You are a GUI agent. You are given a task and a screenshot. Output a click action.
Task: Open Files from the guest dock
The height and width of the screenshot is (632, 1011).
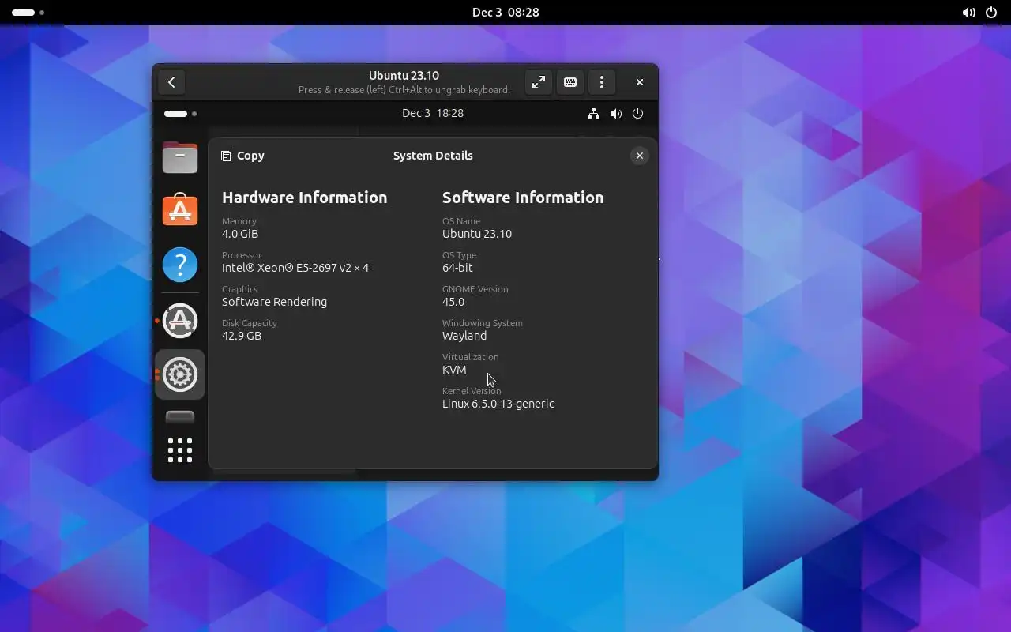coord(180,157)
